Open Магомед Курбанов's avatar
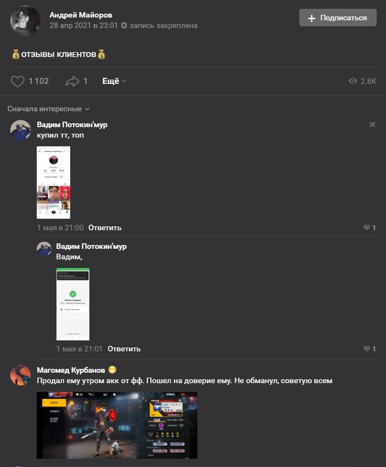 click(20, 375)
